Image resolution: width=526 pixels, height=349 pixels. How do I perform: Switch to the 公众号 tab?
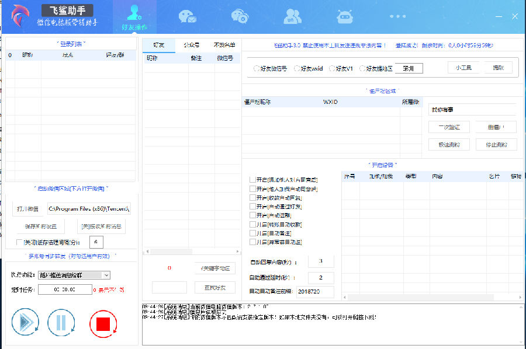[x=191, y=44]
